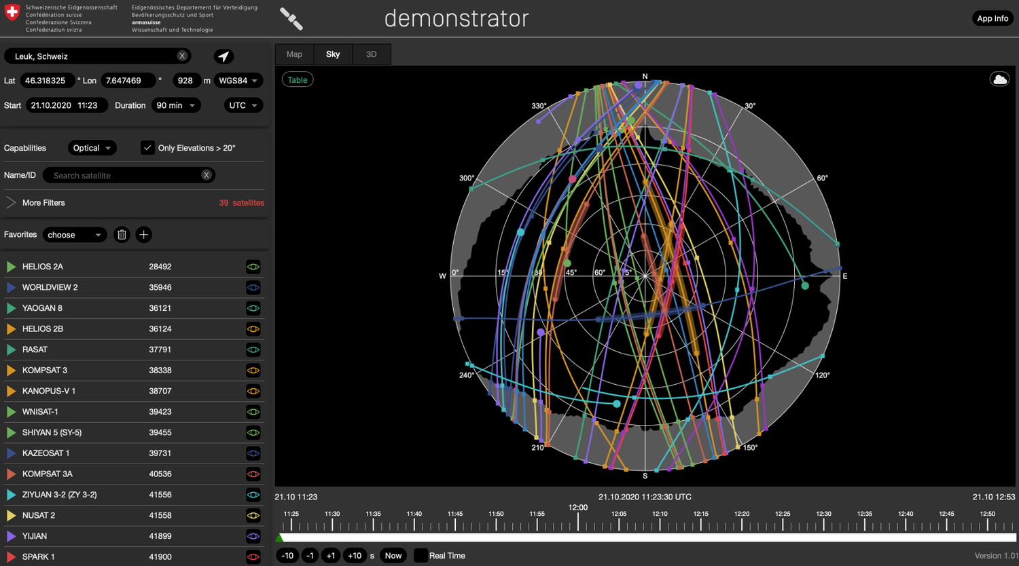The image size is (1019, 566).
Task: Open the Capabilities Optical dropdown
Action: [x=92, y=148]
